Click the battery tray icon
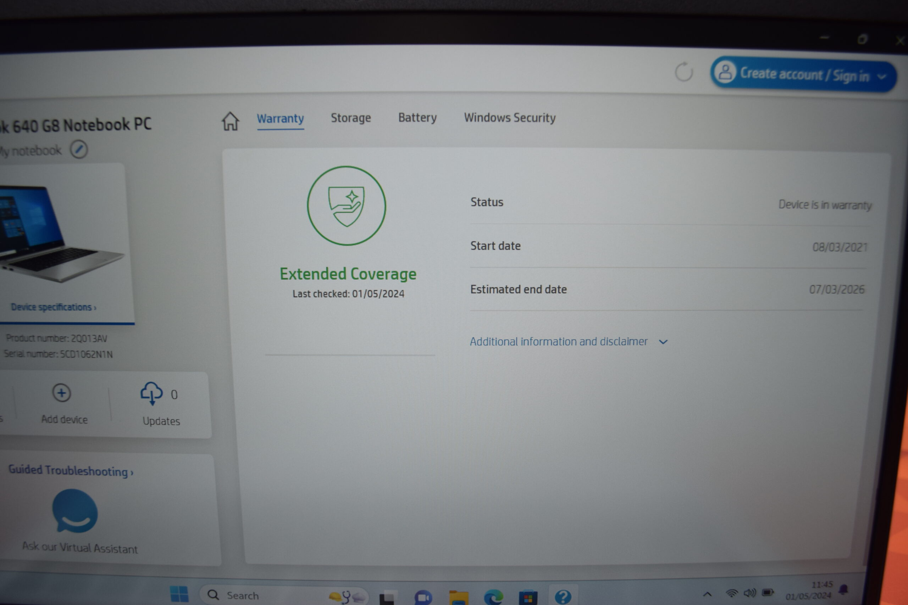 click(x=768, y=592)
